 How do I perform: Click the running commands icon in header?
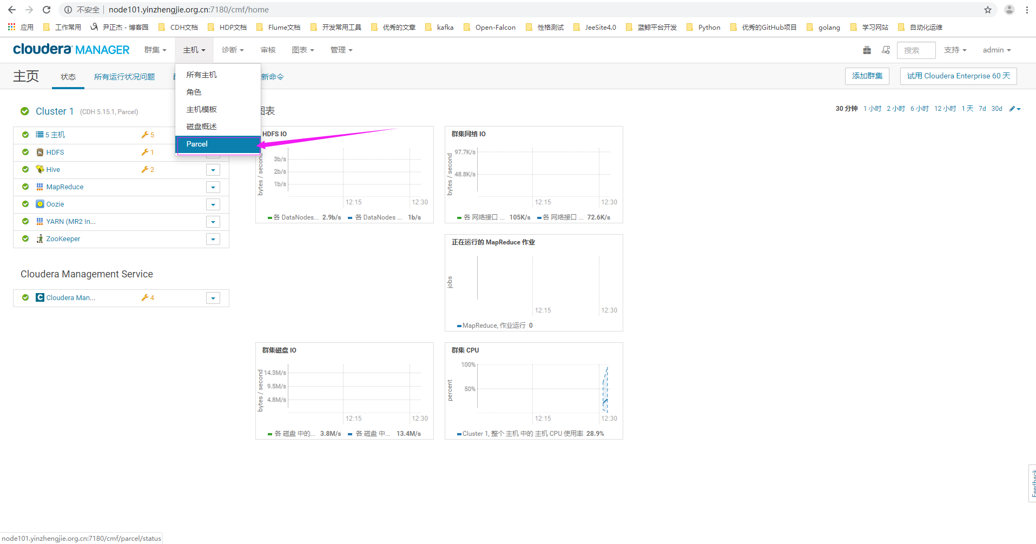point(886,50)
